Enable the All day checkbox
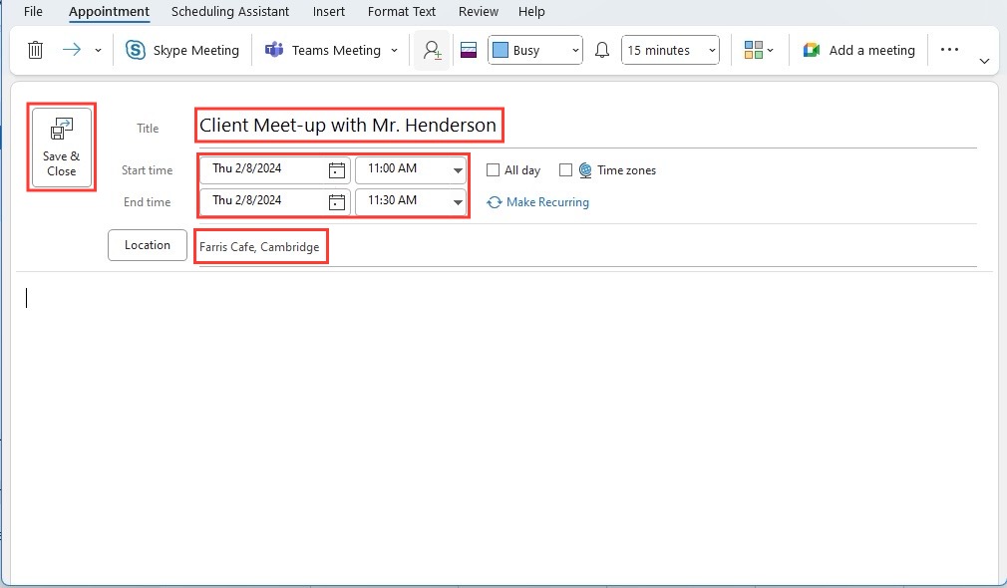This screenshot has height=588, width=1007. point(493,170)
